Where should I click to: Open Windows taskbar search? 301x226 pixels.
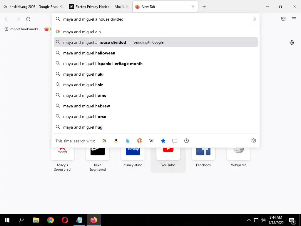(21, 220)
